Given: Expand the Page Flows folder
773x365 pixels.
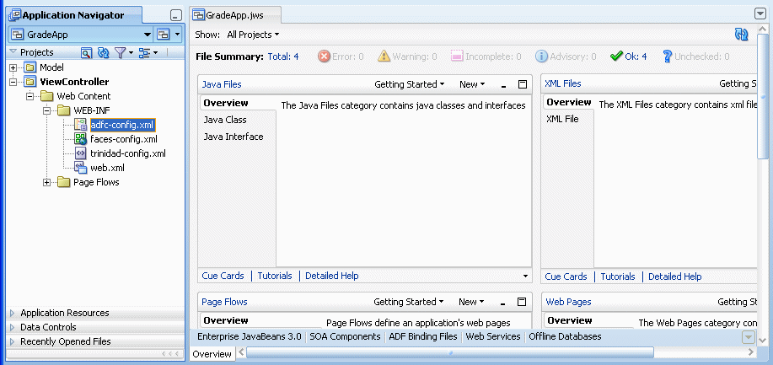Looking at the screenshot, I should (47, 182).
